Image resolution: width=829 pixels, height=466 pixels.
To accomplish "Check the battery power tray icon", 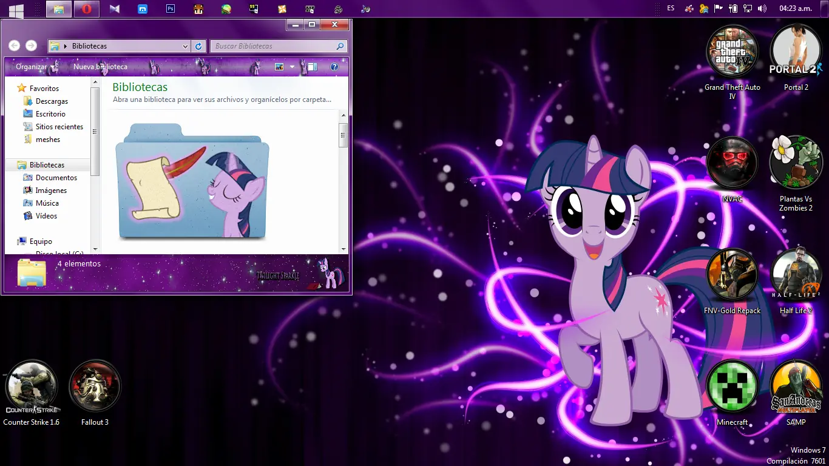I will point(733,8).
